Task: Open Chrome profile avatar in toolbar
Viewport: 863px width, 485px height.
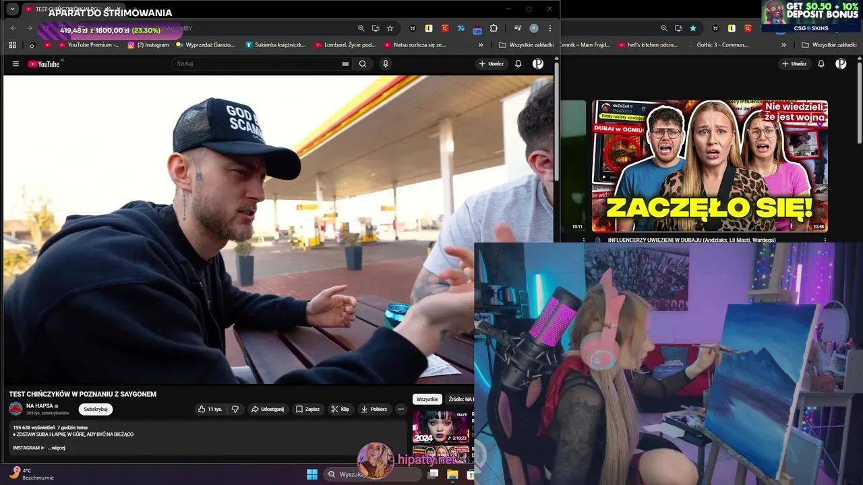Action: pyautogui.click(x=534, y=28)
